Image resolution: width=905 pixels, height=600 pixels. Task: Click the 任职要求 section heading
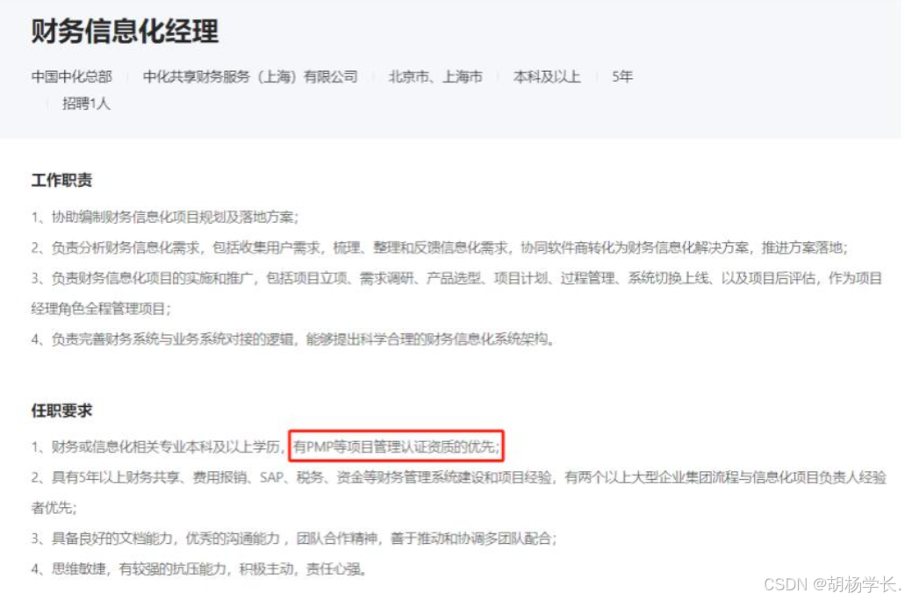click(x=61, y=411)
